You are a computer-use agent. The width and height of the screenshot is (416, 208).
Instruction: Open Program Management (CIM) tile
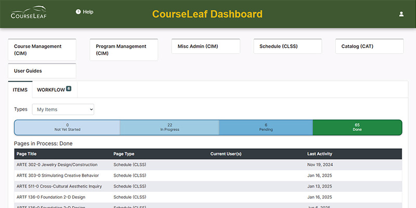(x=124, y=49)
